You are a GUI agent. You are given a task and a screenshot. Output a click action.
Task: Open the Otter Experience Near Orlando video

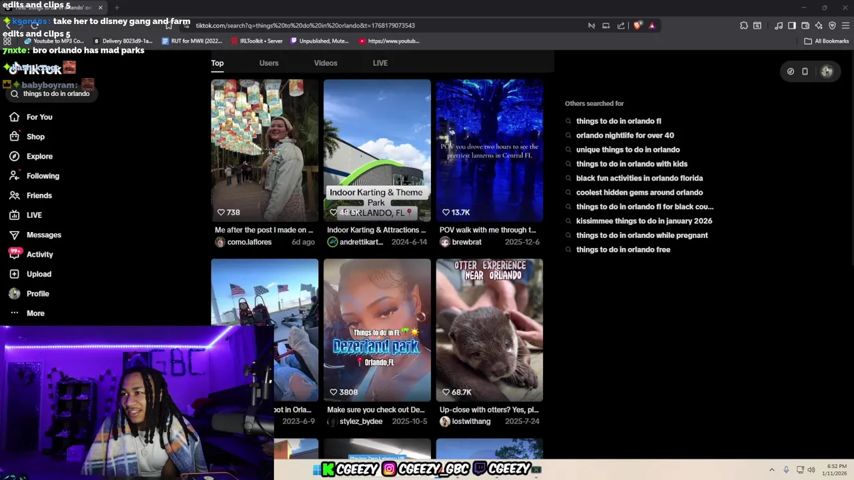point(490,330)
